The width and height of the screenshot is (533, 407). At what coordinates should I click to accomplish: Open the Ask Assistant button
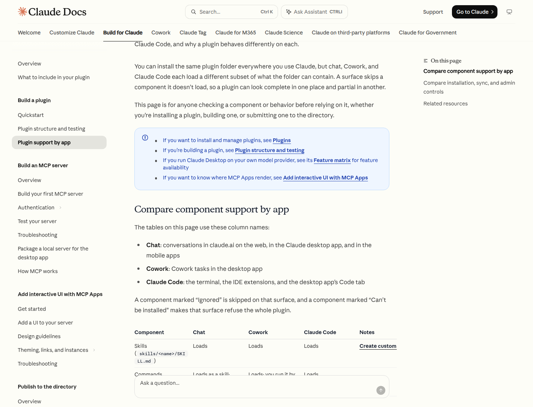(314, 12)
